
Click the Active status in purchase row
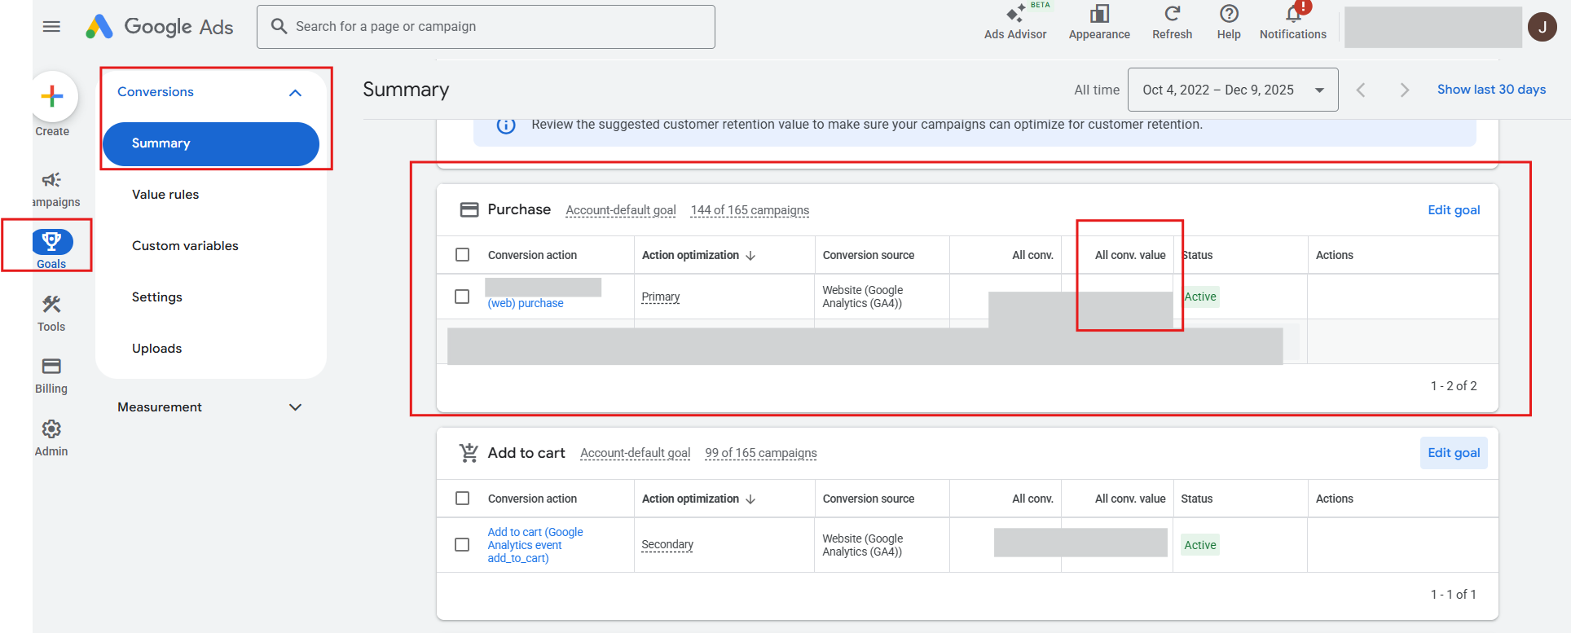(1200, 297)
